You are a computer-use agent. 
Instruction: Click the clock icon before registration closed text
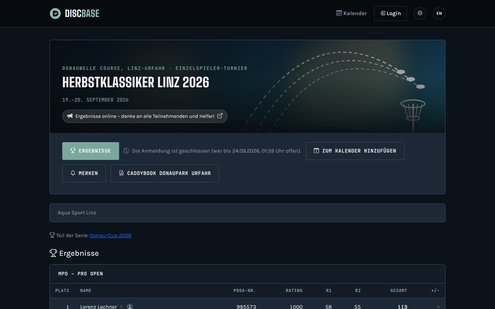[x=126, y=151]
